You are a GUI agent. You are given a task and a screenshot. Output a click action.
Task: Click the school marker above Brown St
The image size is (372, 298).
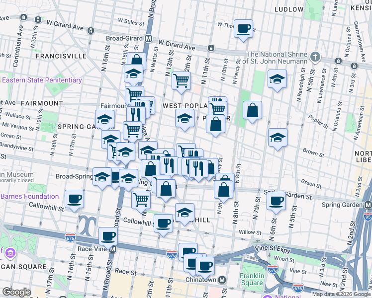(278, 140)
